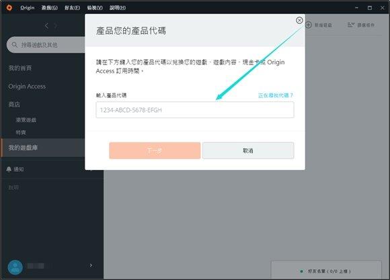This screenshot has width=390, height=280.
Task: Click the 下一步 button
Action: pyautogui.click(x=155, y=150)
